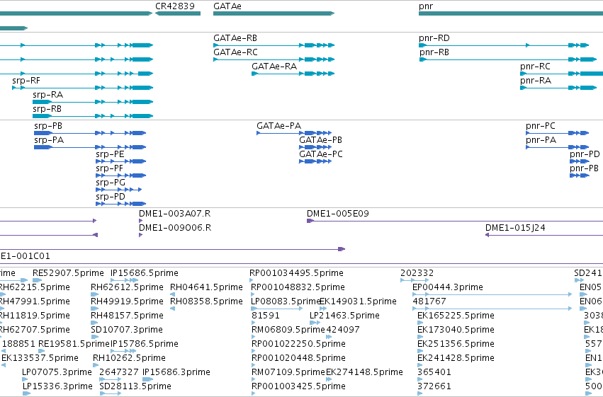Click the EK149031.5prime EST label
The height and width of the screenshot is (397, 603).
click(x=358, y=301)
